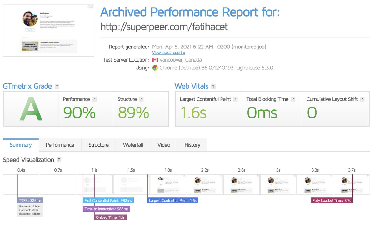
Task: Click the 0.7s filmstrip frame
Action: point(58,184)
